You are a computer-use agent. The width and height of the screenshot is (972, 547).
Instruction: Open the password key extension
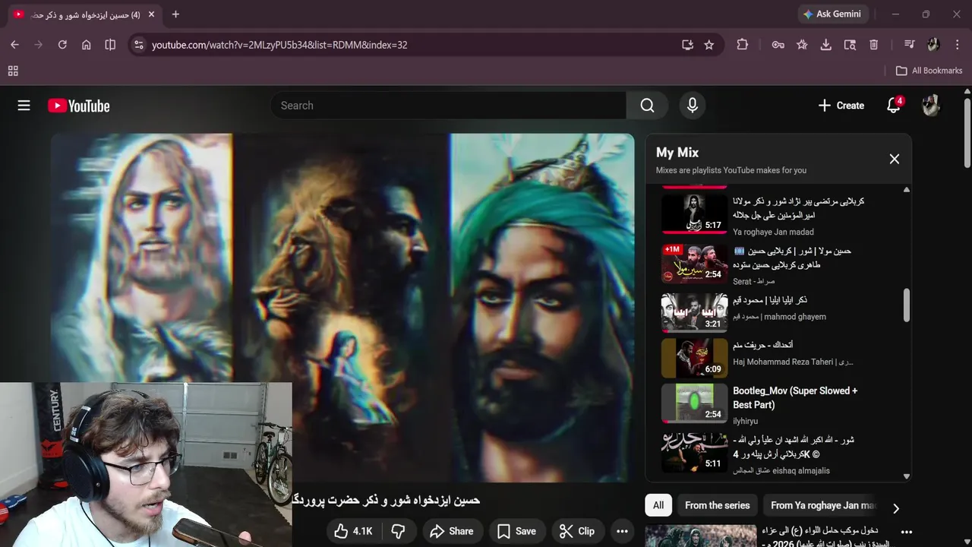click(x=778, y=45)
